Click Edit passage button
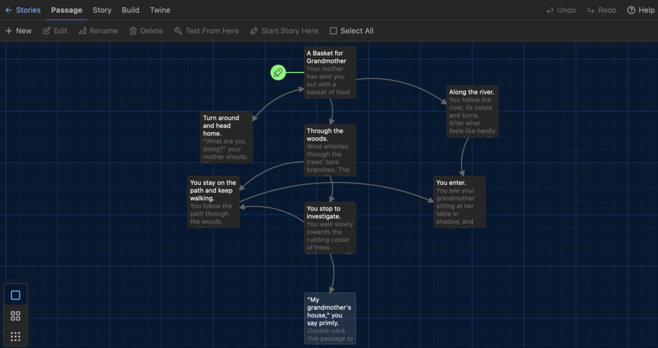The width and height of the screenshot is (658, 348). 55,31
